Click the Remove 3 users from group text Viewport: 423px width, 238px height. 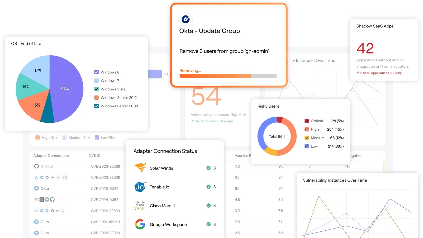coord(224,51)
